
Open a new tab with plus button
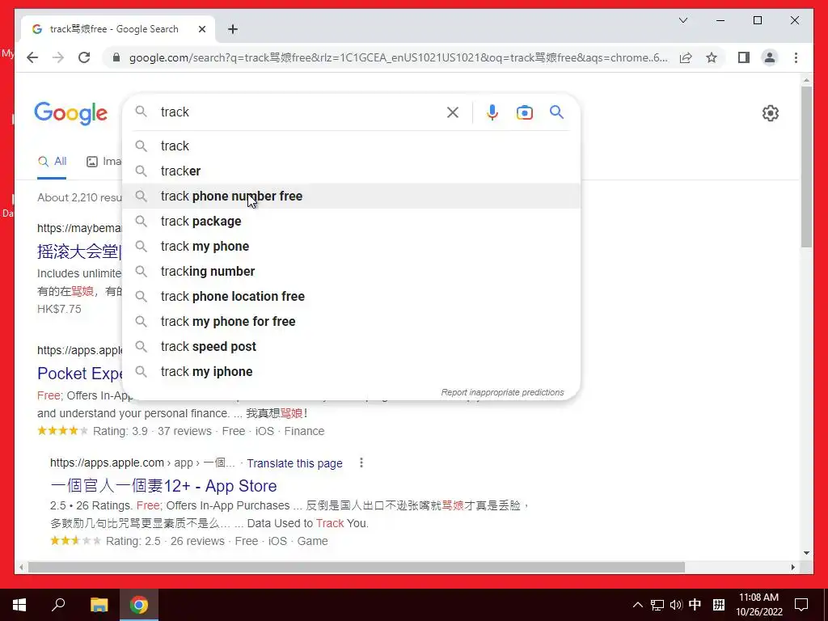click(233, 29)
